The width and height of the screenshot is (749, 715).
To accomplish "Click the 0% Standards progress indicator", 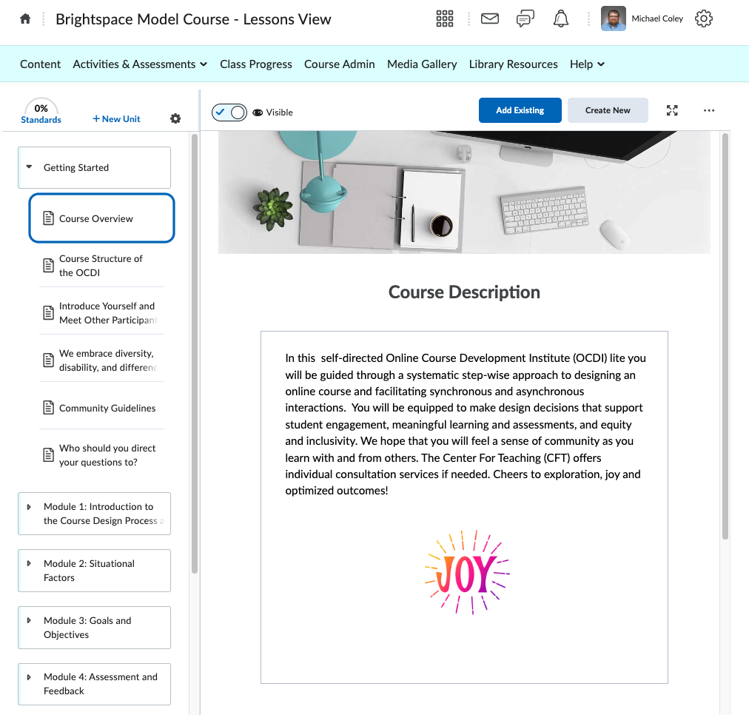I will point(41,113).
